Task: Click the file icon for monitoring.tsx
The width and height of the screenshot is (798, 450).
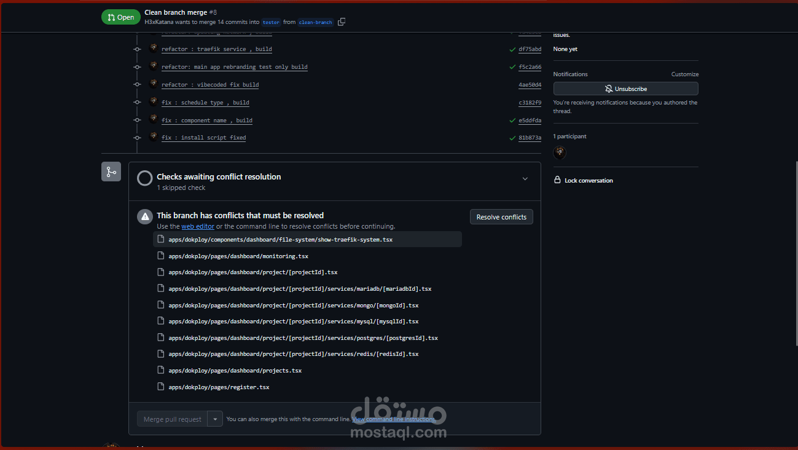Action: pos(161,256)
